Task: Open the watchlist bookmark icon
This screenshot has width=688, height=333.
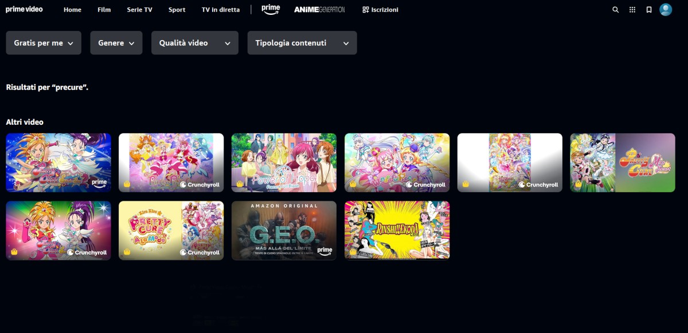Action: 649,10
